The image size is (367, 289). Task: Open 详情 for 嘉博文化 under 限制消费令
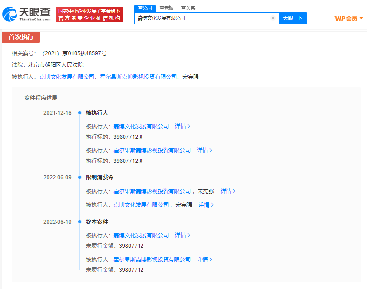coord(206,205)
